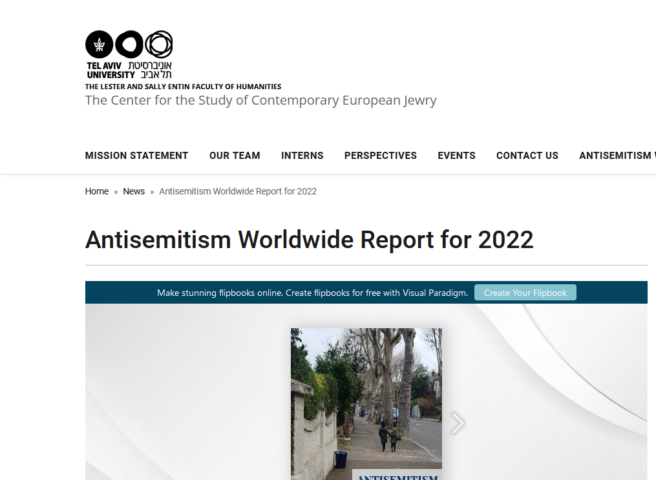
Task: Click Lester and Sally Entin Faculty of Humanities text
Action: (183, 87)
